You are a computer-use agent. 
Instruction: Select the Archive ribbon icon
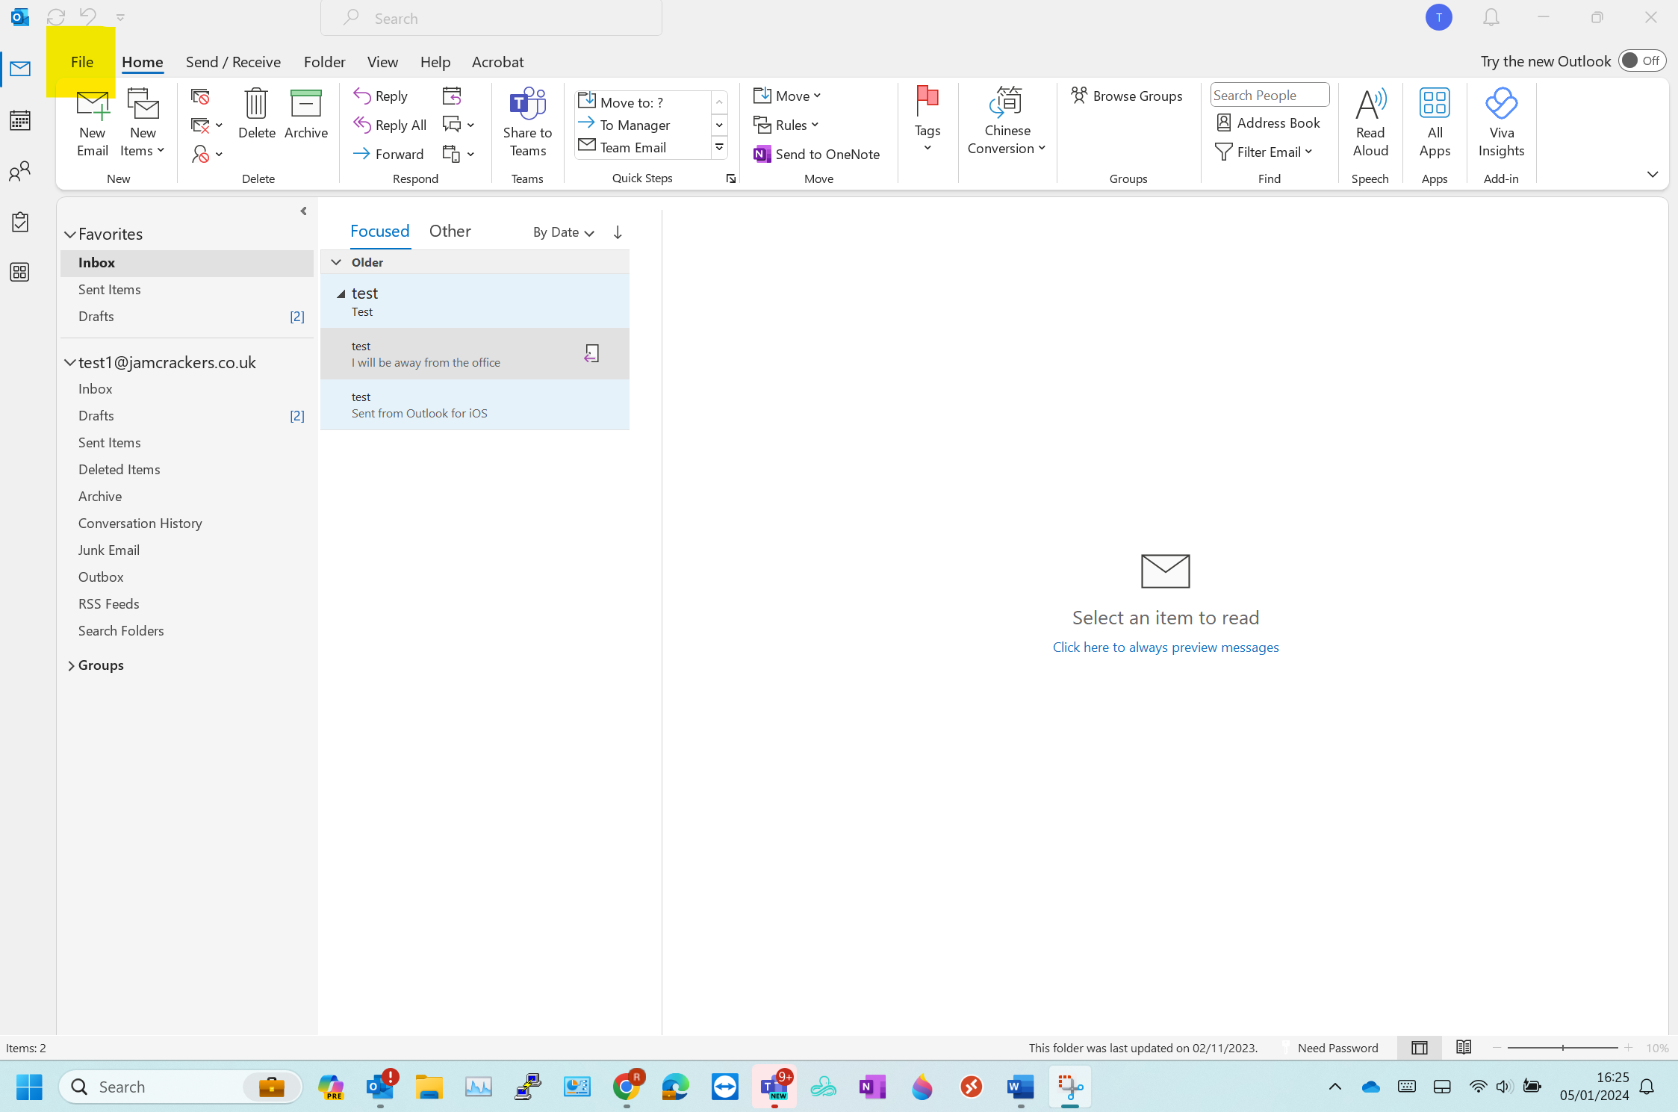[305, 116]
